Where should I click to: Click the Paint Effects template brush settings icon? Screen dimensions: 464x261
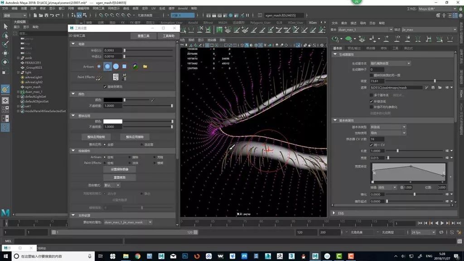(116, 77)
